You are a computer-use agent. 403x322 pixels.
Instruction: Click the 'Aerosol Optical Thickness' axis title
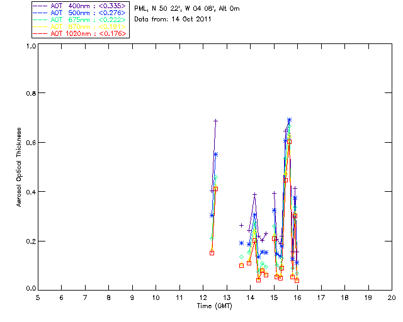(x=19, y=167)
